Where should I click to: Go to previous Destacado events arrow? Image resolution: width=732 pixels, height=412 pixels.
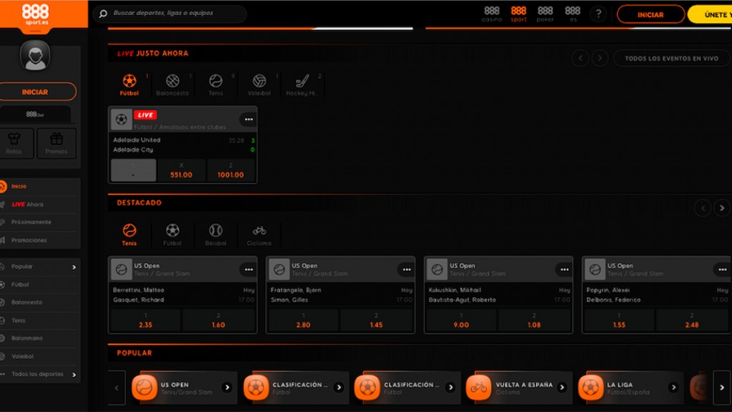tap(703, 208)
